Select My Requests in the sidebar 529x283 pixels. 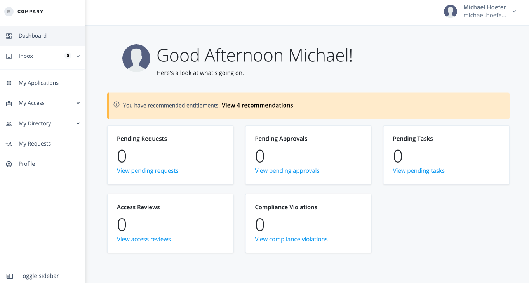tap(35, 144)
